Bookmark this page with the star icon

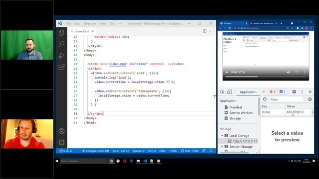(x=293, y=28)
